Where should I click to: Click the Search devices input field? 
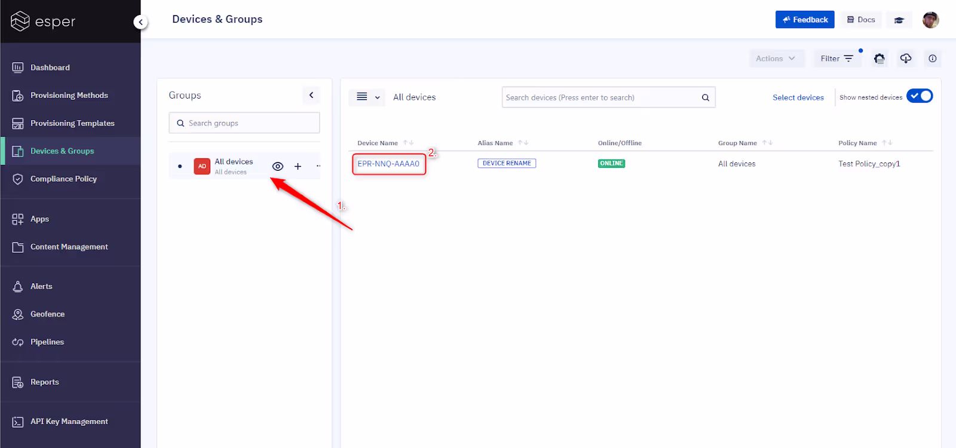(x=608, y=97)
